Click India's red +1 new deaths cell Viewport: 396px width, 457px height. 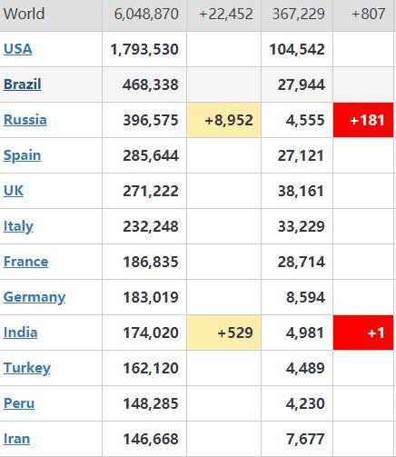[x=363, y=333]
